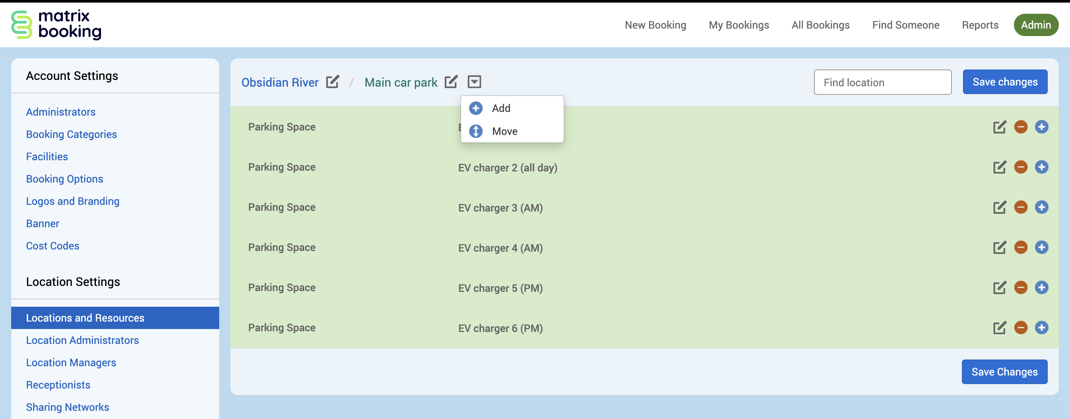Click edit icon next to Obsidian River
1070x419 pixels.
(x=332, y=81)
